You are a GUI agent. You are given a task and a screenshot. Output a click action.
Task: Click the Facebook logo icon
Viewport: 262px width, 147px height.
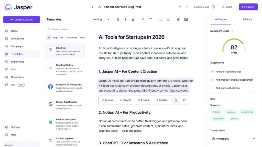[x=50, y=87]
